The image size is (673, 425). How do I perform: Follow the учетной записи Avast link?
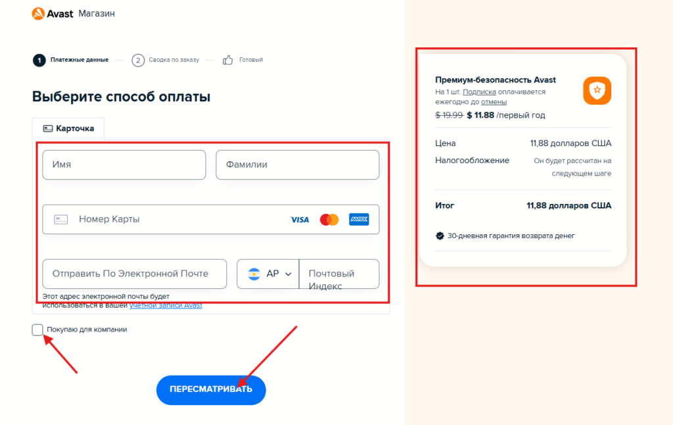pos(166,305)
